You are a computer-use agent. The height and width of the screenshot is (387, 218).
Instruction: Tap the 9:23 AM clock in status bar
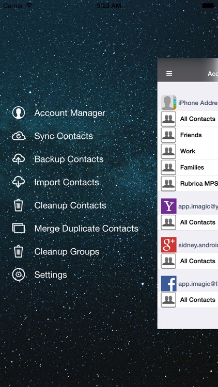click(x=109, y=6)
